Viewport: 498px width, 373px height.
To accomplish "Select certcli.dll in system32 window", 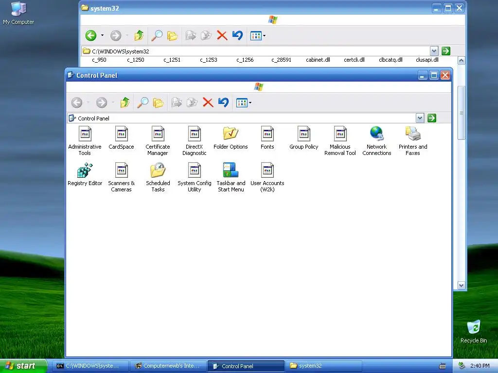I will point(354,60).
